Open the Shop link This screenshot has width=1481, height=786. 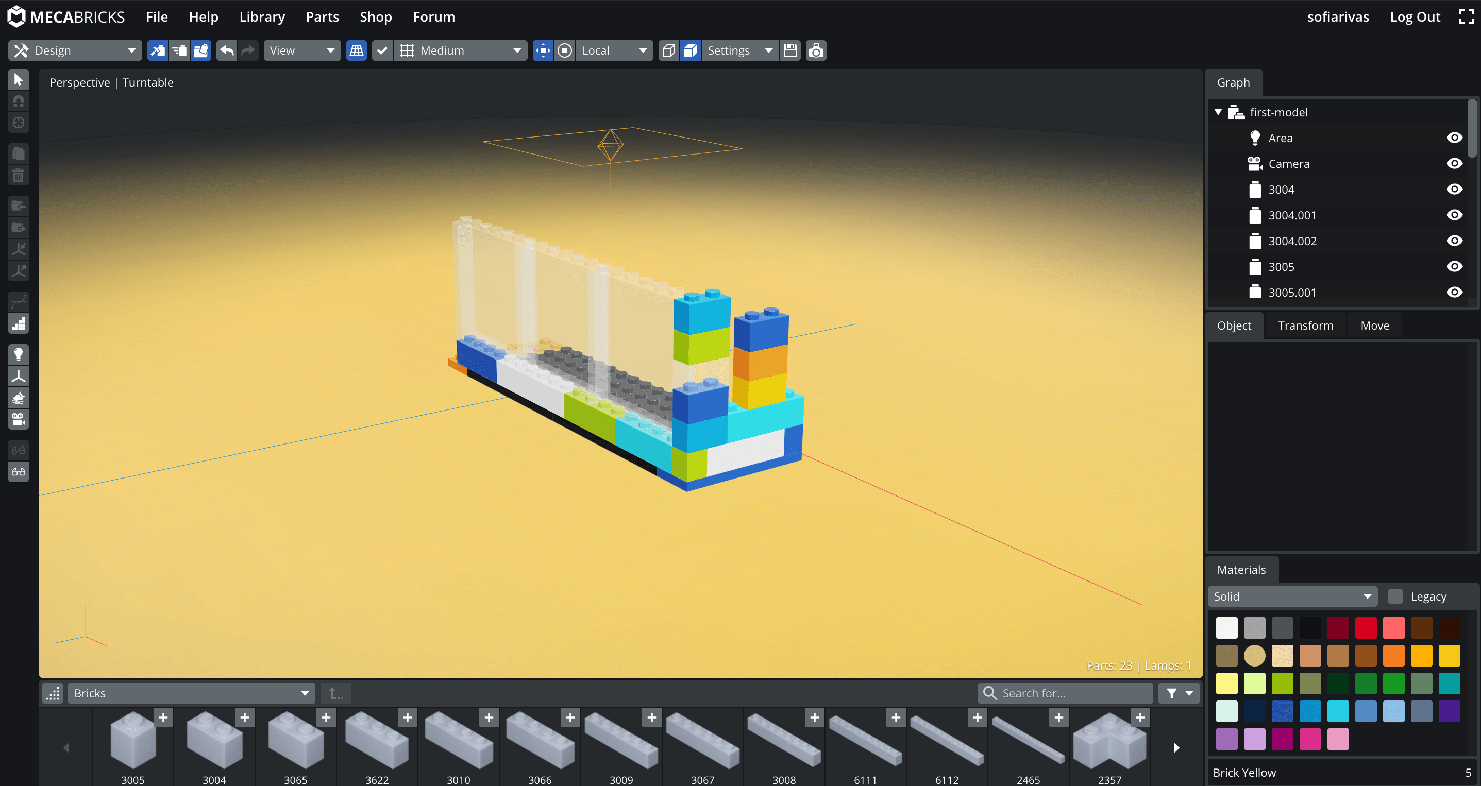(x=376, y=16)
